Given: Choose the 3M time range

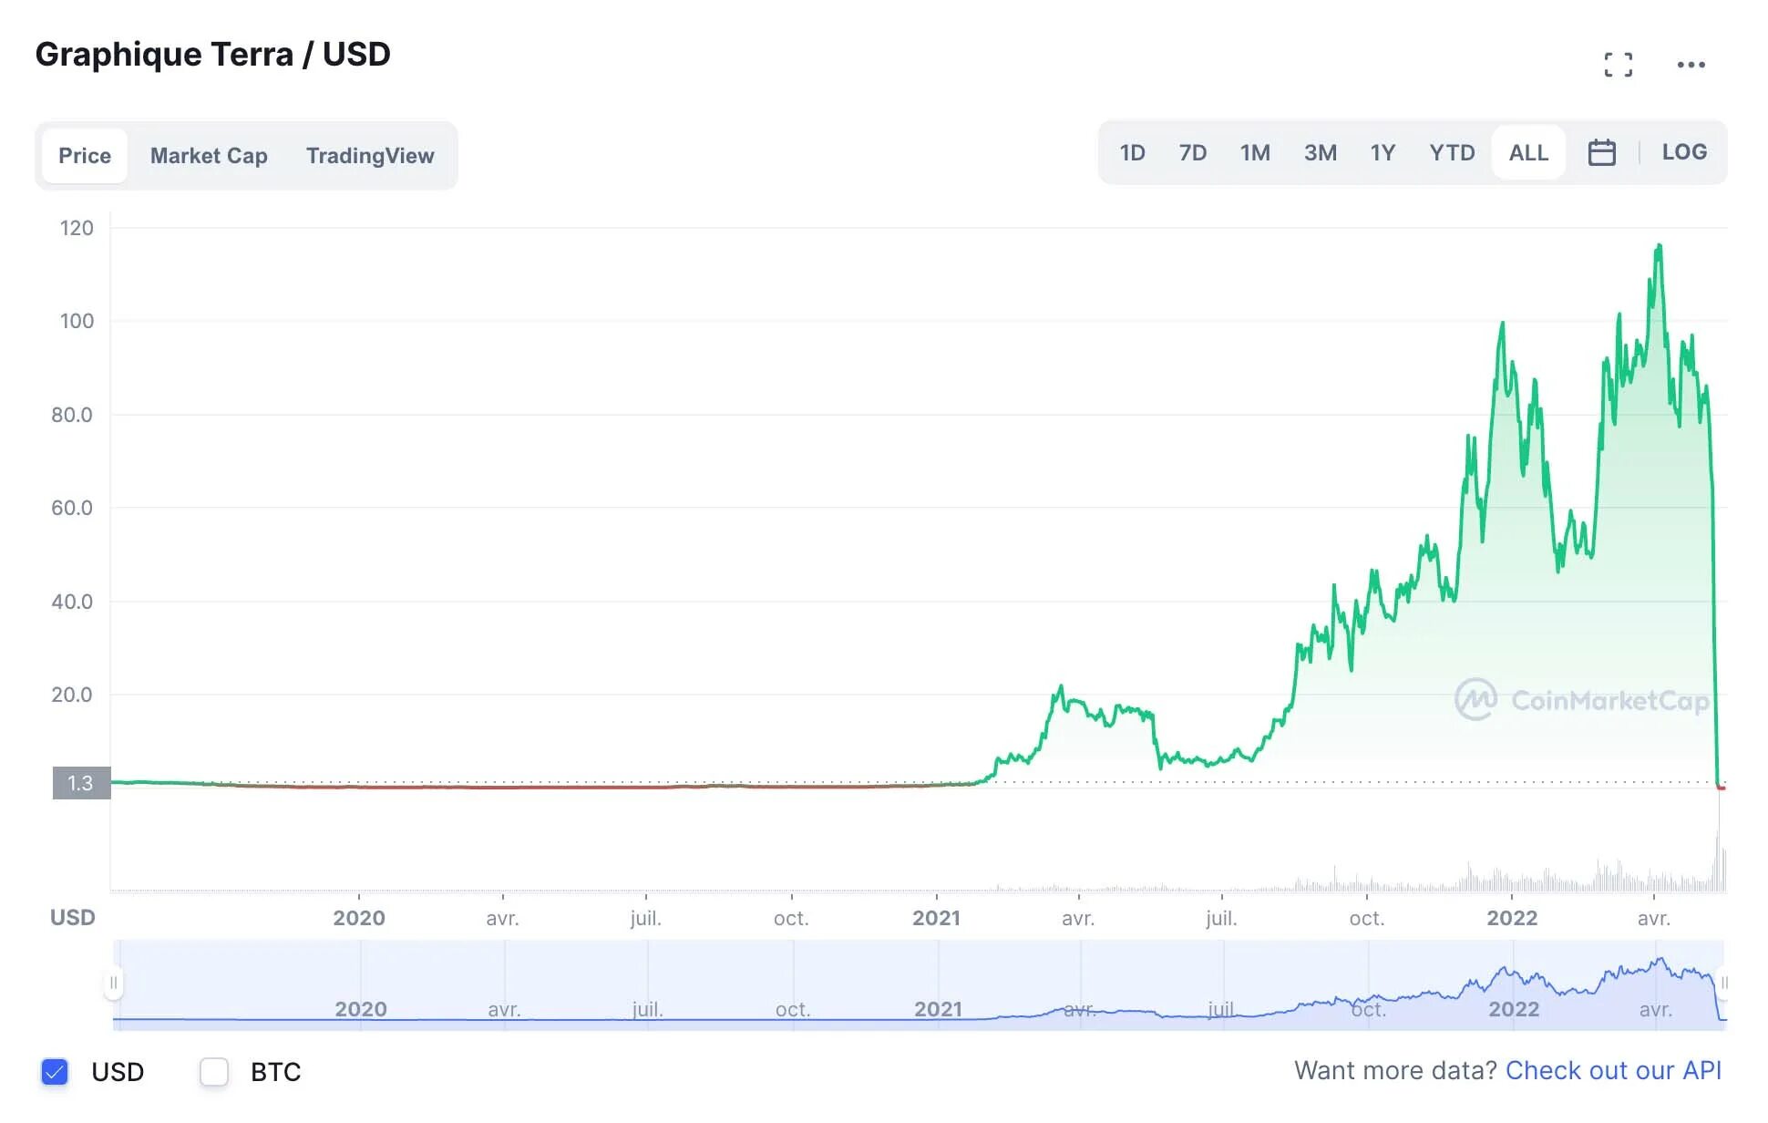Looking at the screenshot, I should pyautogui.click(x=1320, y=152).
